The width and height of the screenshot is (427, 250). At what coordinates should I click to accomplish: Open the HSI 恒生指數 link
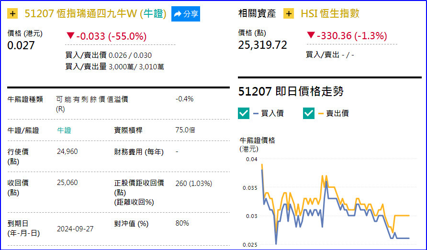[x=330, y=14]
